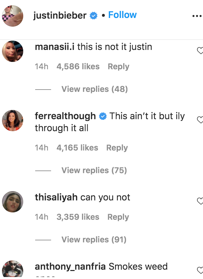The height and width of the screenshot is (279, 203).
Task: Like thisaliyah's comment with heart icon
Action: (x=200, y=201)
